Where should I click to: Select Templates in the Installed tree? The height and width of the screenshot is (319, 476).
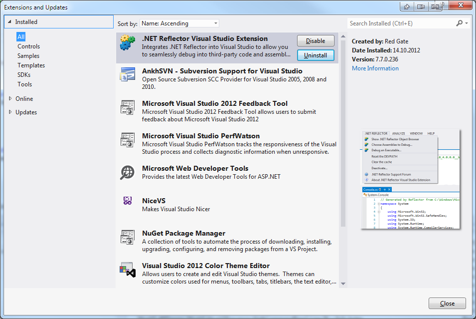[x=31, y=65]
